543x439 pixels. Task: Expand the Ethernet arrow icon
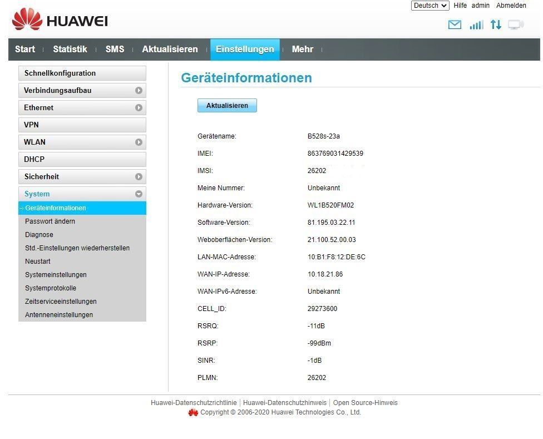(139, 108)
